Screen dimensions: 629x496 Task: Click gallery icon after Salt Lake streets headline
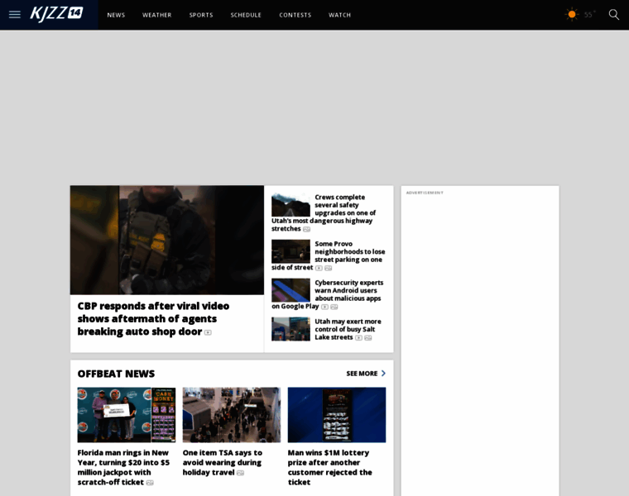[x=367, y=338]
